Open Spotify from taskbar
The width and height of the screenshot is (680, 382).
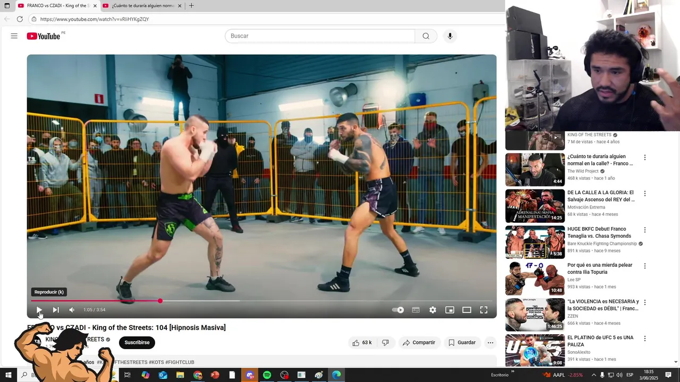pos(267,375)
